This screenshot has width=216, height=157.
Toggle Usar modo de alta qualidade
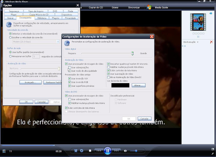70,71
